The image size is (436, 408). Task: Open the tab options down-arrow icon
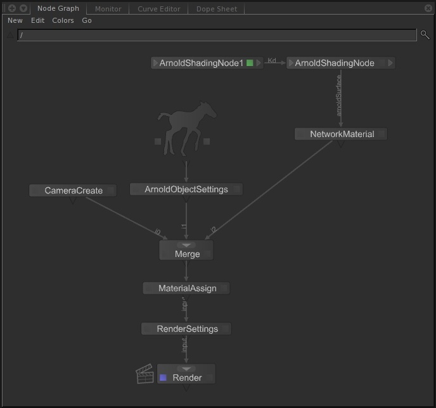tap(23, 8)
